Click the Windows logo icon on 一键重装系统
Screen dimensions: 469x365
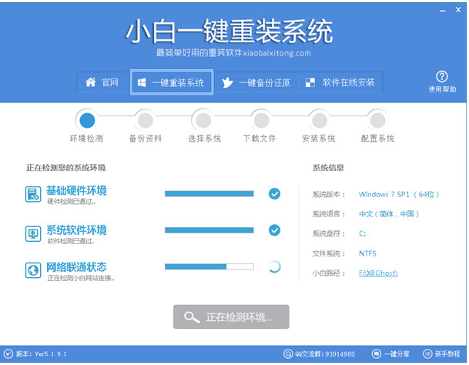[x=142, y=82]
